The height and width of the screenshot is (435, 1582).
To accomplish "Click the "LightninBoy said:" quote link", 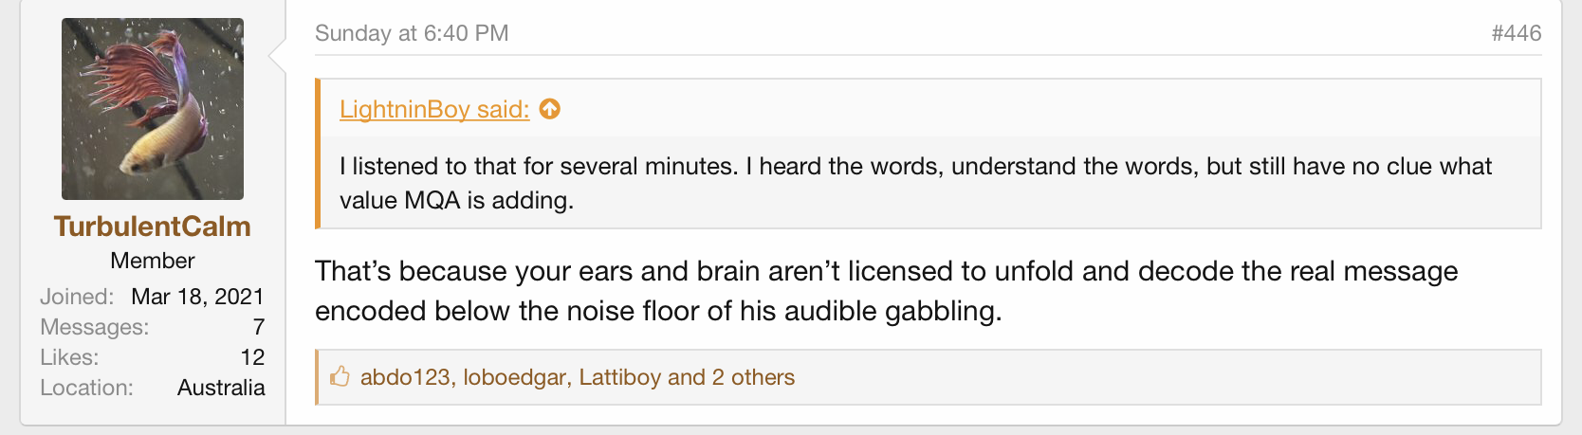I will 434,110.
